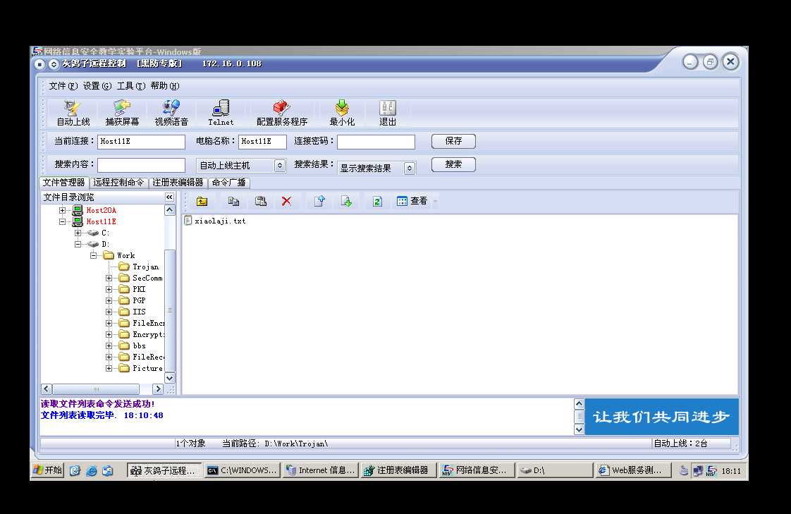Select the Trojan folder

139,267
